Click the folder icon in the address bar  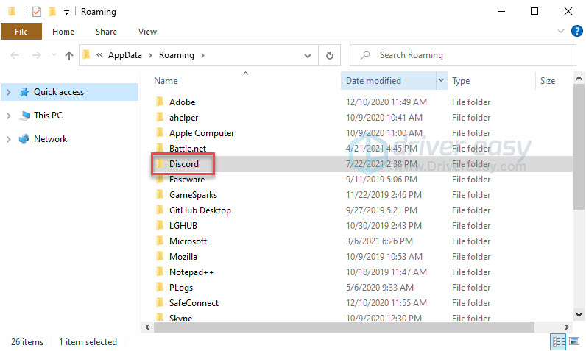[86, 55]
